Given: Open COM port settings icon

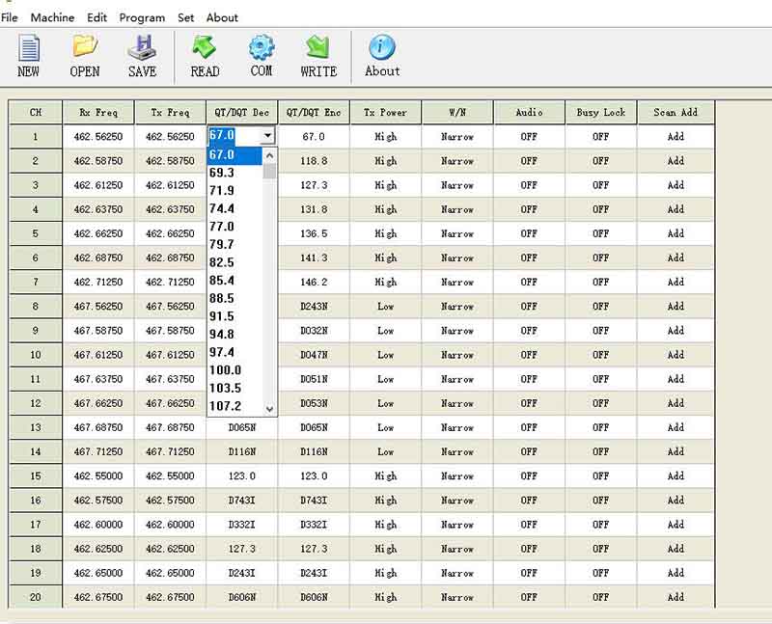Looking at the screenshot, I should 262,56.
